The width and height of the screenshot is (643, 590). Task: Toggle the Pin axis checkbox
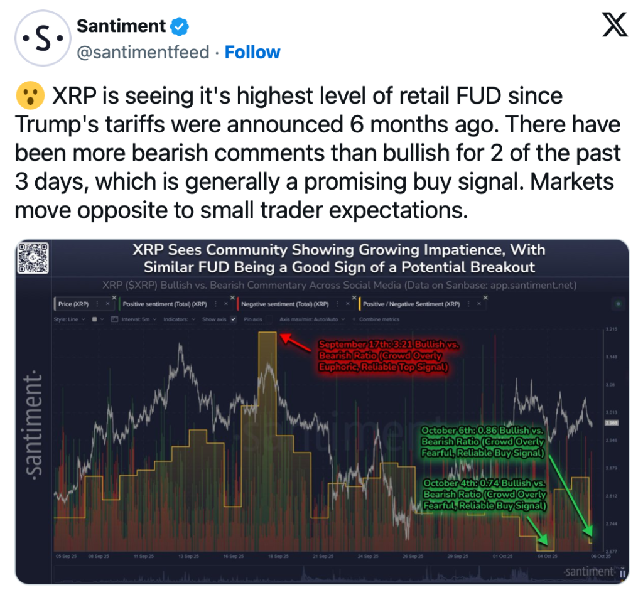(269, 319)
